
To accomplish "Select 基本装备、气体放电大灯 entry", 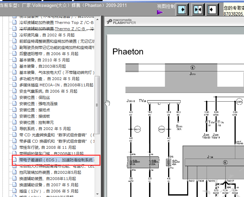I will pos(57,72).
